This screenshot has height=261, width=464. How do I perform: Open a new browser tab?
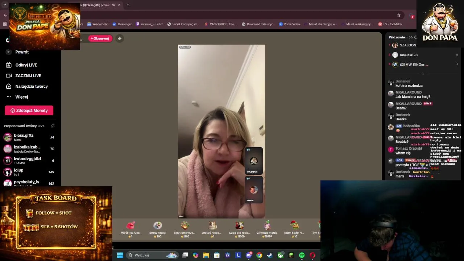pos(128,5)
